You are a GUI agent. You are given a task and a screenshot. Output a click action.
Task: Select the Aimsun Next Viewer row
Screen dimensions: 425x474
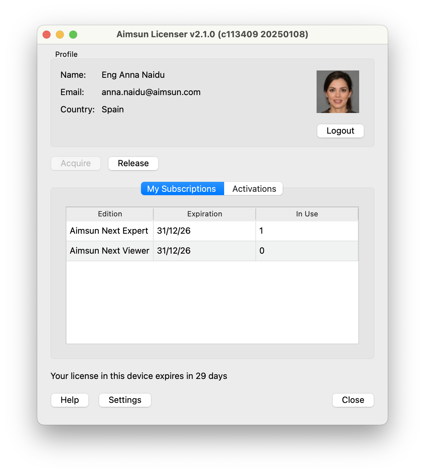pyautogui.click(x=109, y=251)
